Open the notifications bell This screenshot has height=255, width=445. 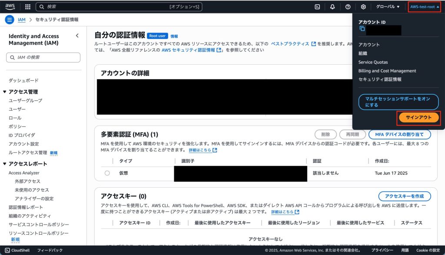pyautogui.click(x=332, y=7)
